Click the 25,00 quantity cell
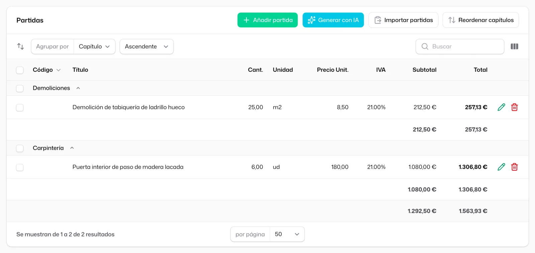 [x=255, y=107]
